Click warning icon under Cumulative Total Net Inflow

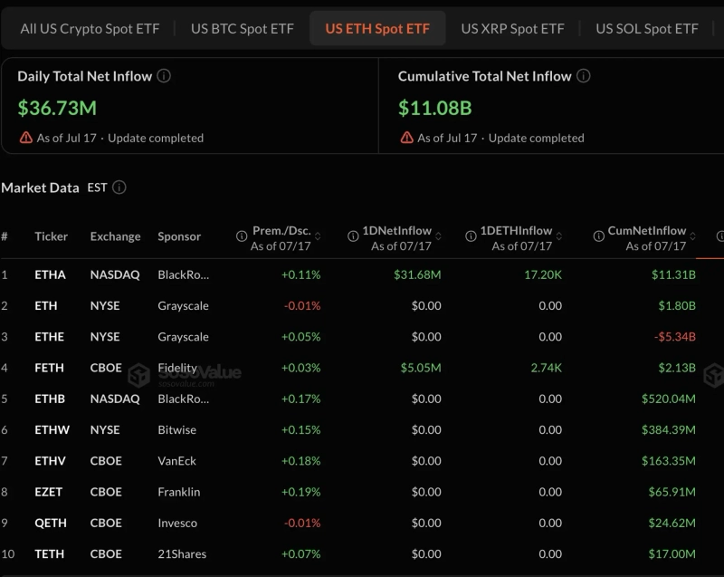pos(406,138)
